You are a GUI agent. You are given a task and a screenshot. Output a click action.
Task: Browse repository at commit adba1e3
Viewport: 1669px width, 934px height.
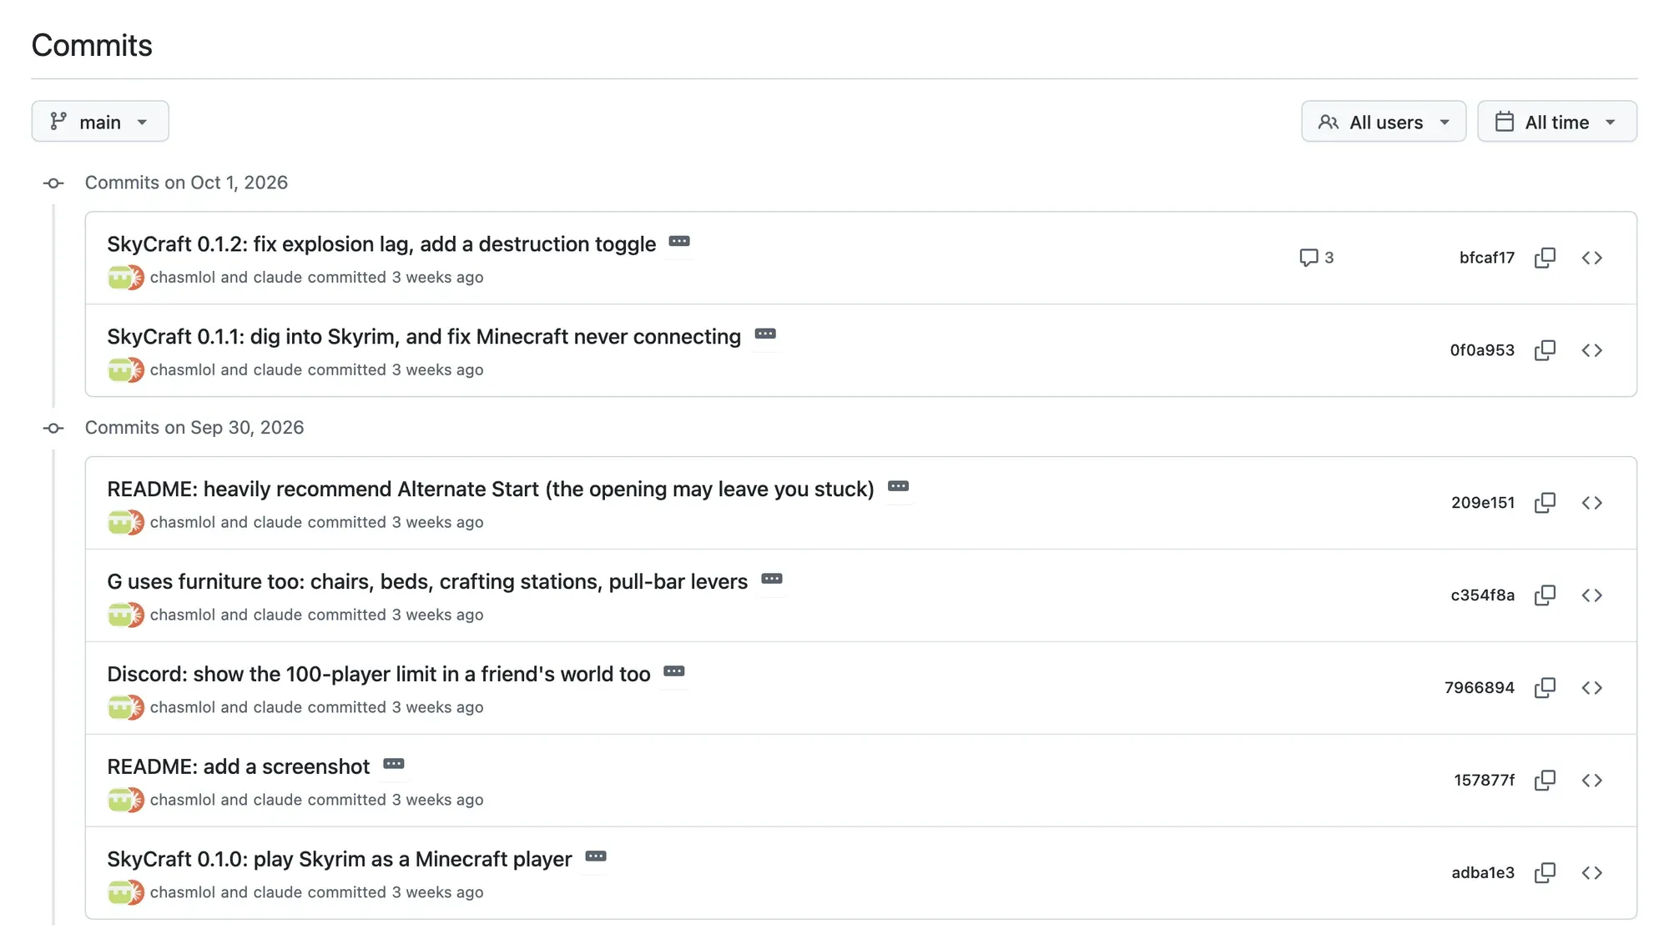(x=1591, y=873)
